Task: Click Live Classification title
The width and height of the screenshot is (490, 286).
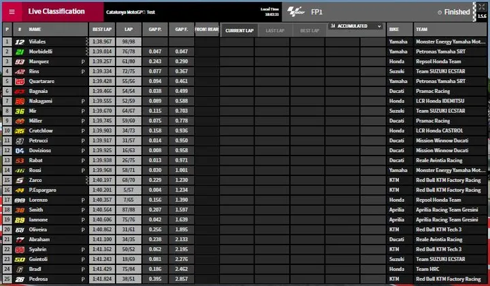Action: [56, 12]
